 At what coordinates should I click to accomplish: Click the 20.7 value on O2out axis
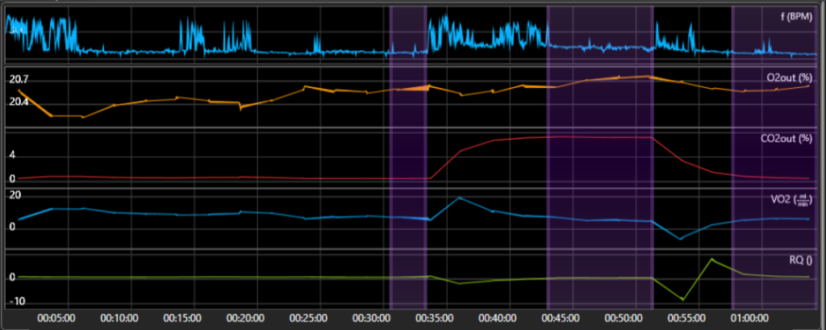coord(19,80)
